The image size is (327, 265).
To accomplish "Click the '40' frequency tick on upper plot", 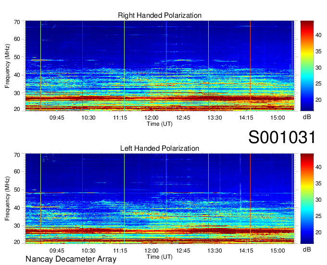I will [x=17, y=75].
